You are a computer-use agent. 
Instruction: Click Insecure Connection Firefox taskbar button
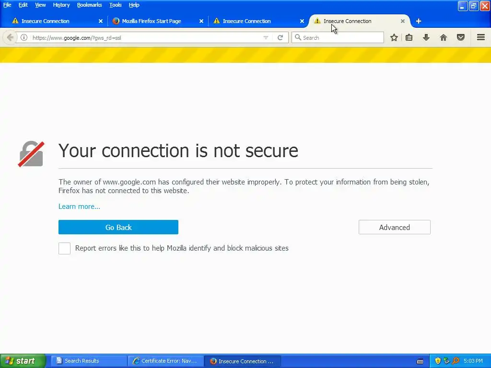pos(243,361)
